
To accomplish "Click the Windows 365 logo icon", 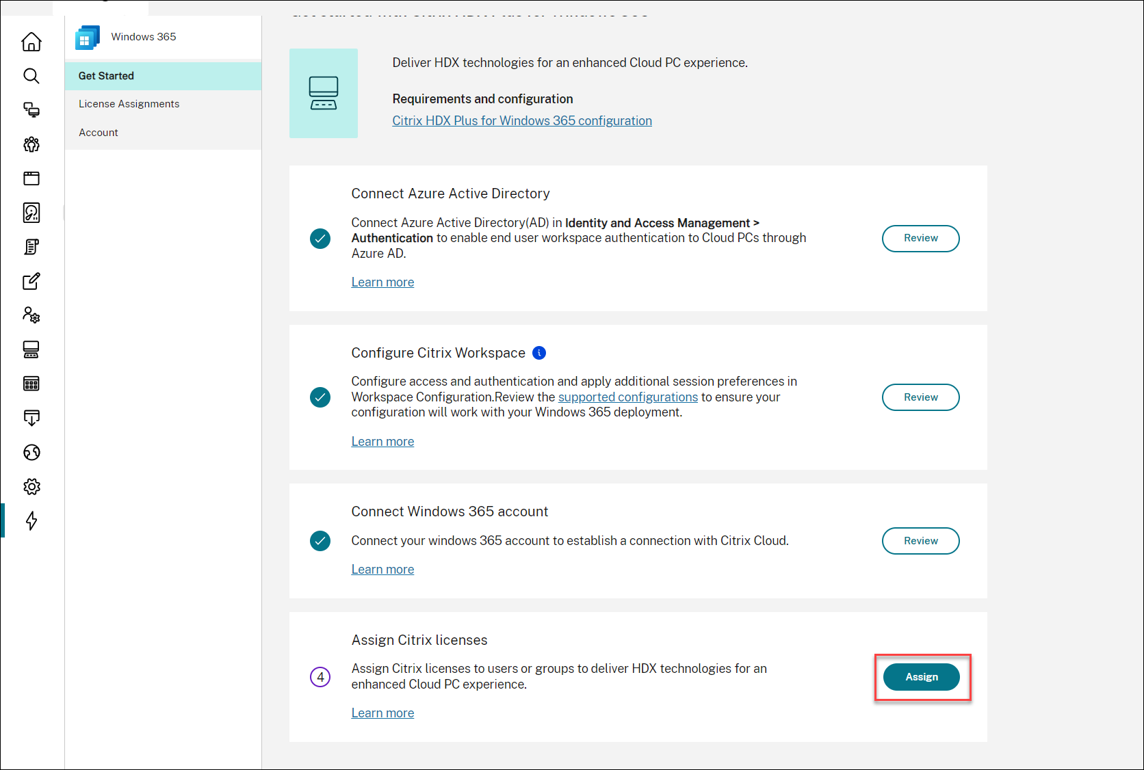I will (88, 38).
